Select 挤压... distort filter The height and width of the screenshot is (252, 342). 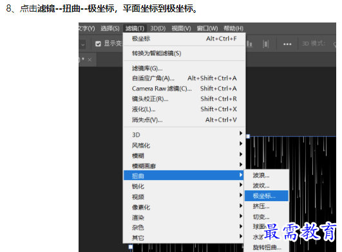tap(267, 206)
